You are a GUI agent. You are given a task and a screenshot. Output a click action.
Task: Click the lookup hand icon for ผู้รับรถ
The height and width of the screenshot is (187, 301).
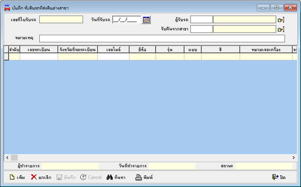click(x=281, y=20)
